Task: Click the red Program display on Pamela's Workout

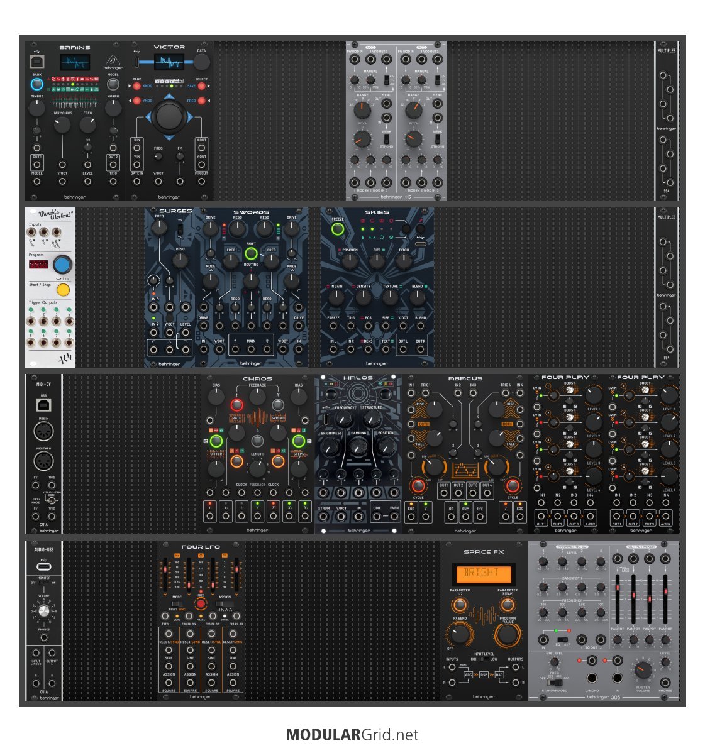Action: point(38,264)
